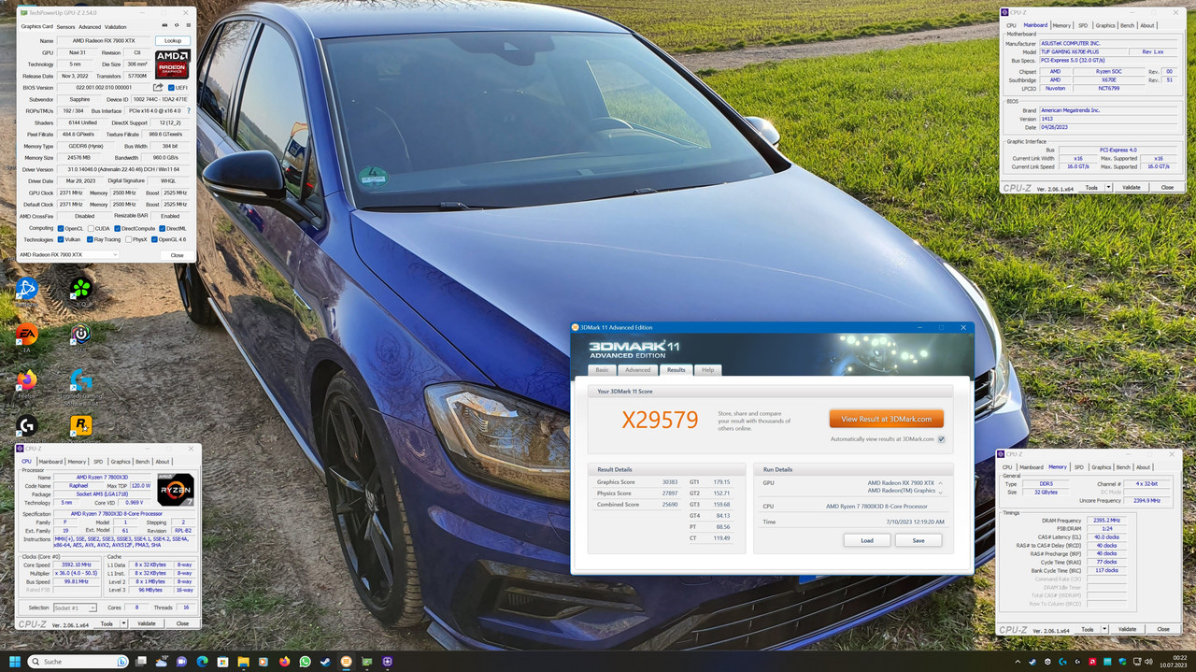Switch to the Basic tab in 3DMark 11

pyautogui.click(x=603, y=370)
